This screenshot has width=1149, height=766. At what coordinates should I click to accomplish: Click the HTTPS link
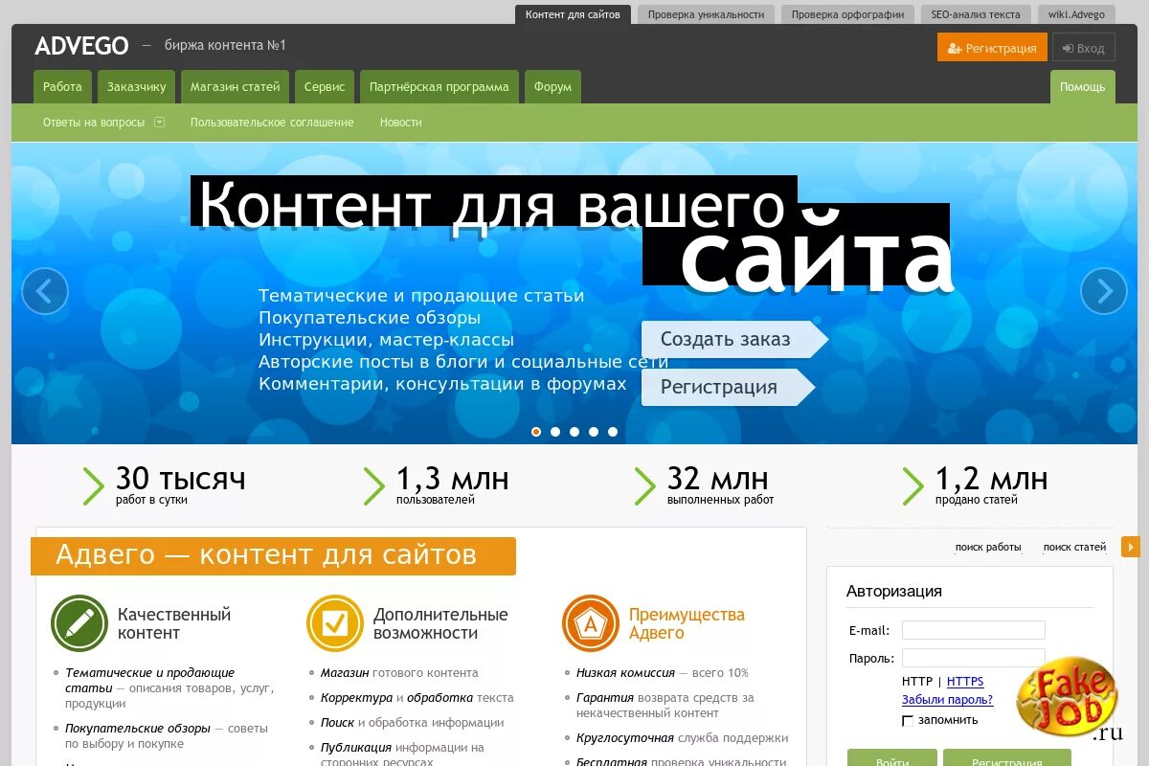pyautogui.click(x=965, y=682)
